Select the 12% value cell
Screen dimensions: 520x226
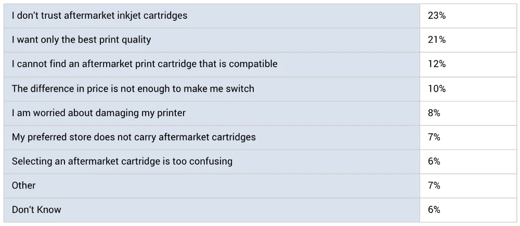(437, 64)
